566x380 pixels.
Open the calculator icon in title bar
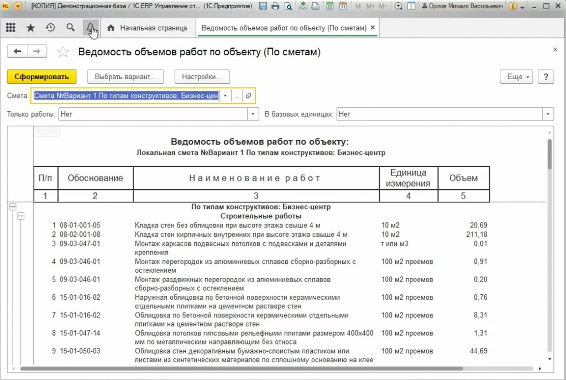pyautogui.click(x=330, y=6)
